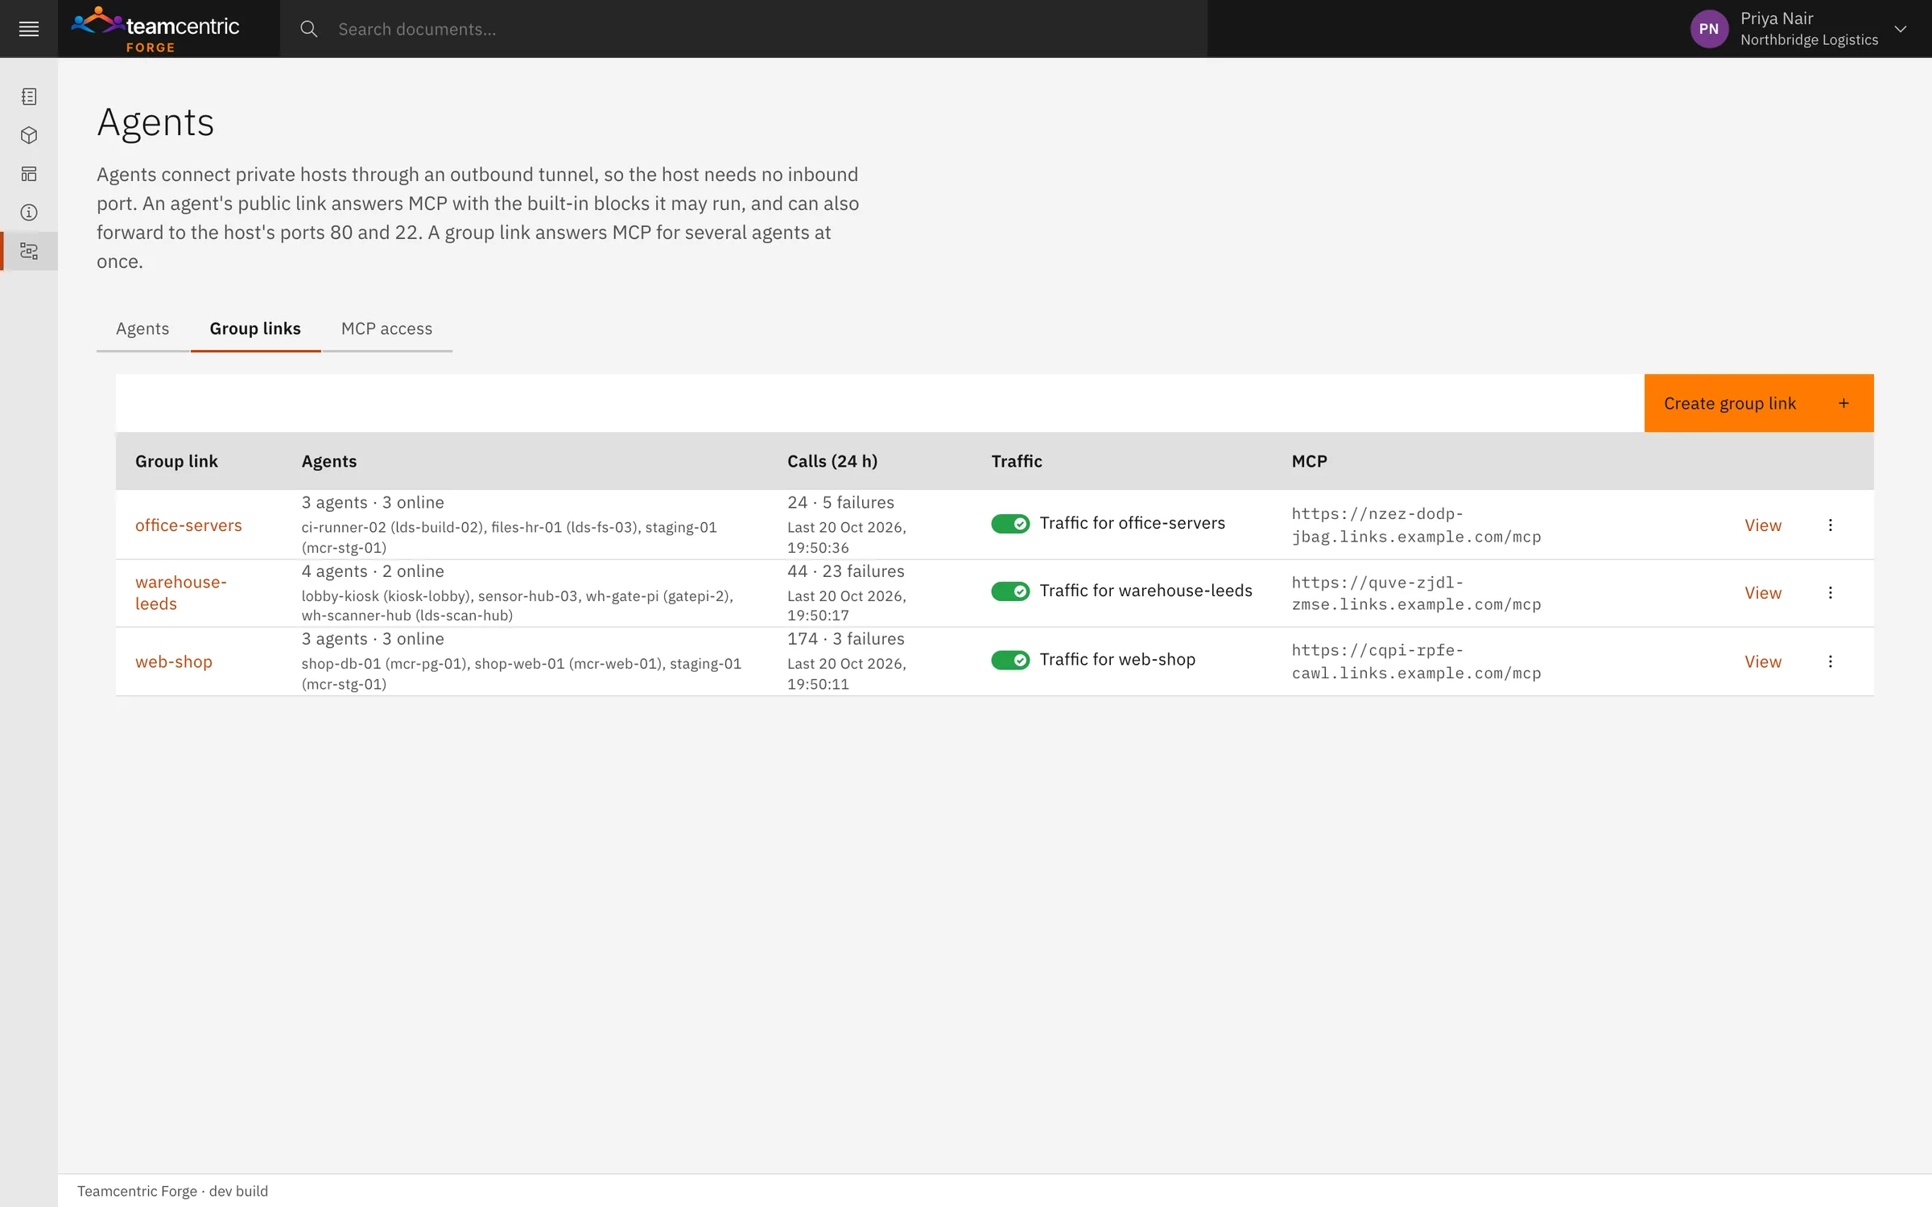
Task: Click the '24 · 5 failures' cell
Action: click(840, 502)
